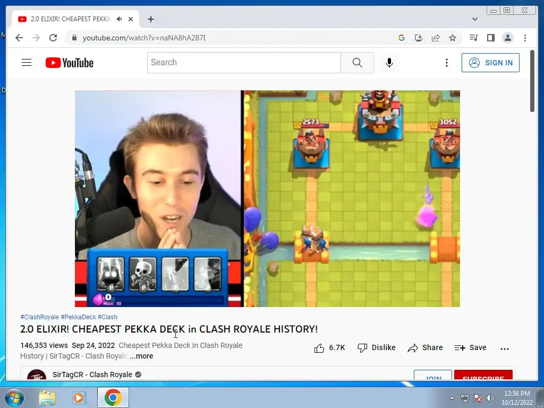Switch to Chrome in the taskbar

tap(113, 397)
